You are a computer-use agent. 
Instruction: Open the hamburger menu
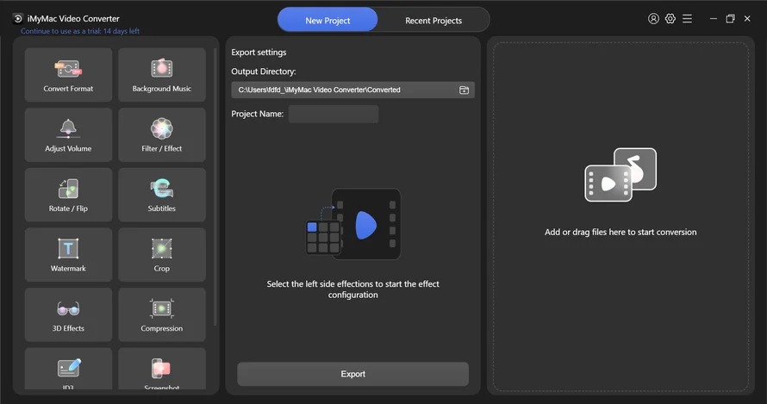coord(687,19)
